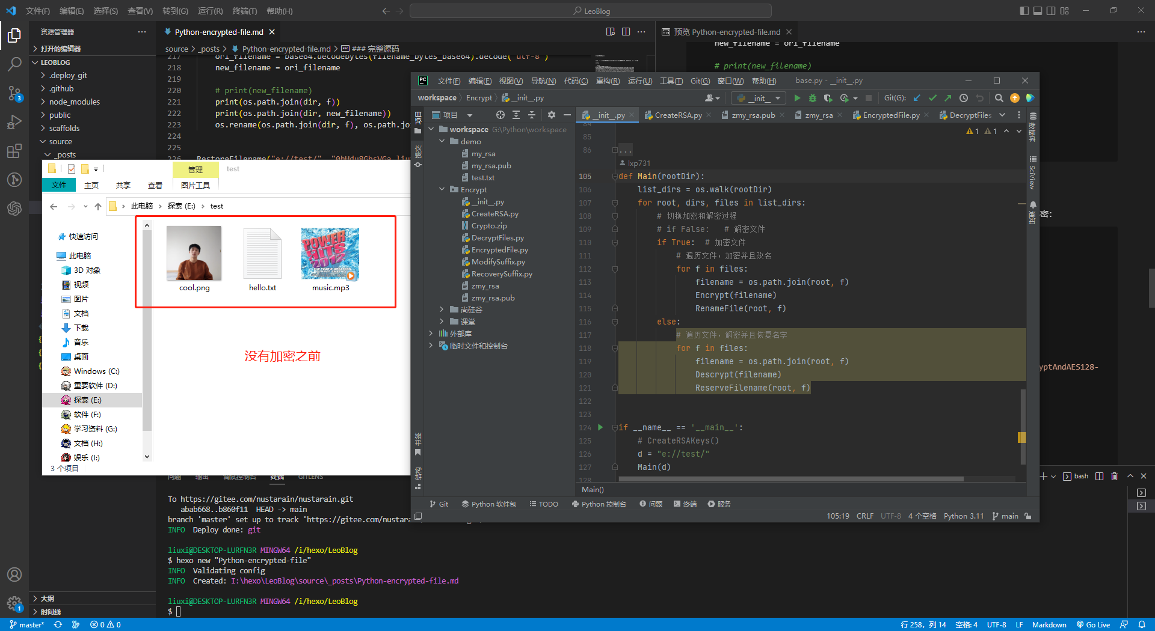Switch to PyCharm CreateRSA.py tab
Image resolution: width=1155 pixels, height=631 pixels.
pos(678,115)
